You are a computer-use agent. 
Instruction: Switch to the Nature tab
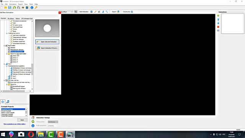coord(18,18)
